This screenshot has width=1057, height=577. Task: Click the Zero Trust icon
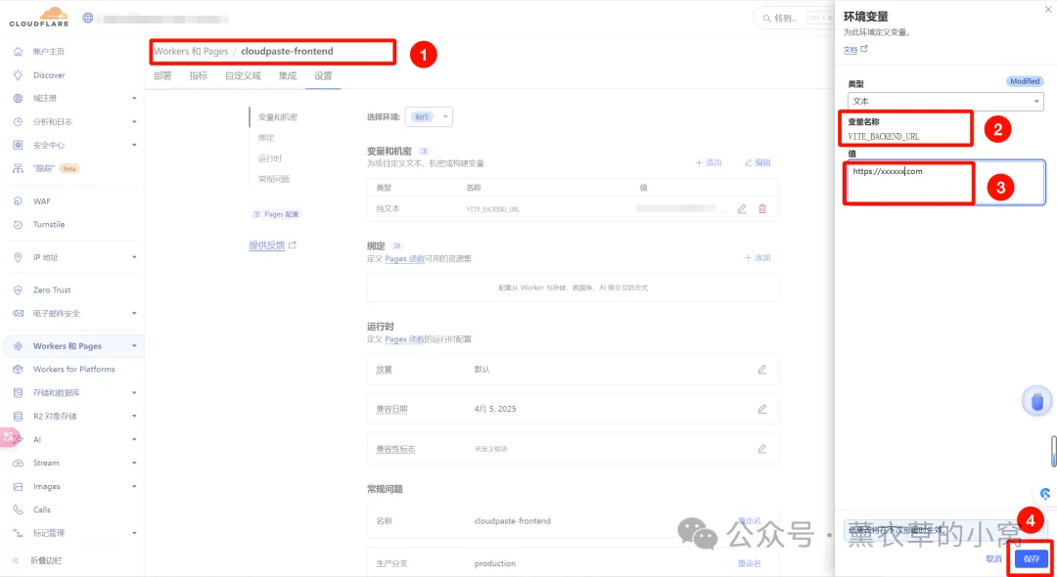[x=19, y=290]
